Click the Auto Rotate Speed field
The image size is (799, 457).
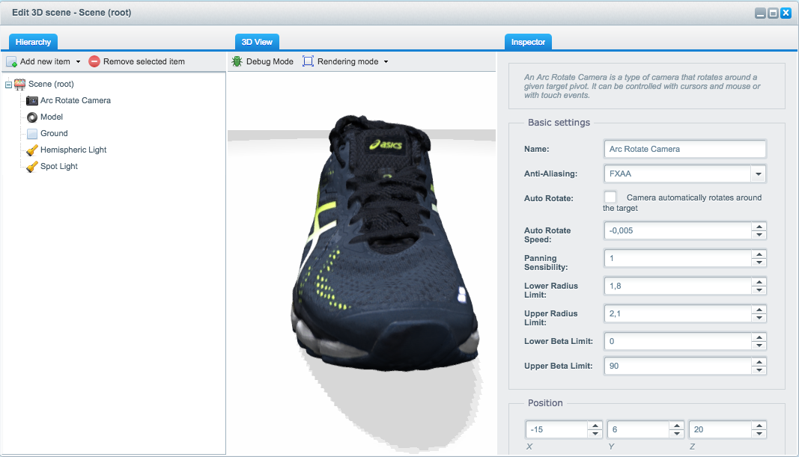678,230
